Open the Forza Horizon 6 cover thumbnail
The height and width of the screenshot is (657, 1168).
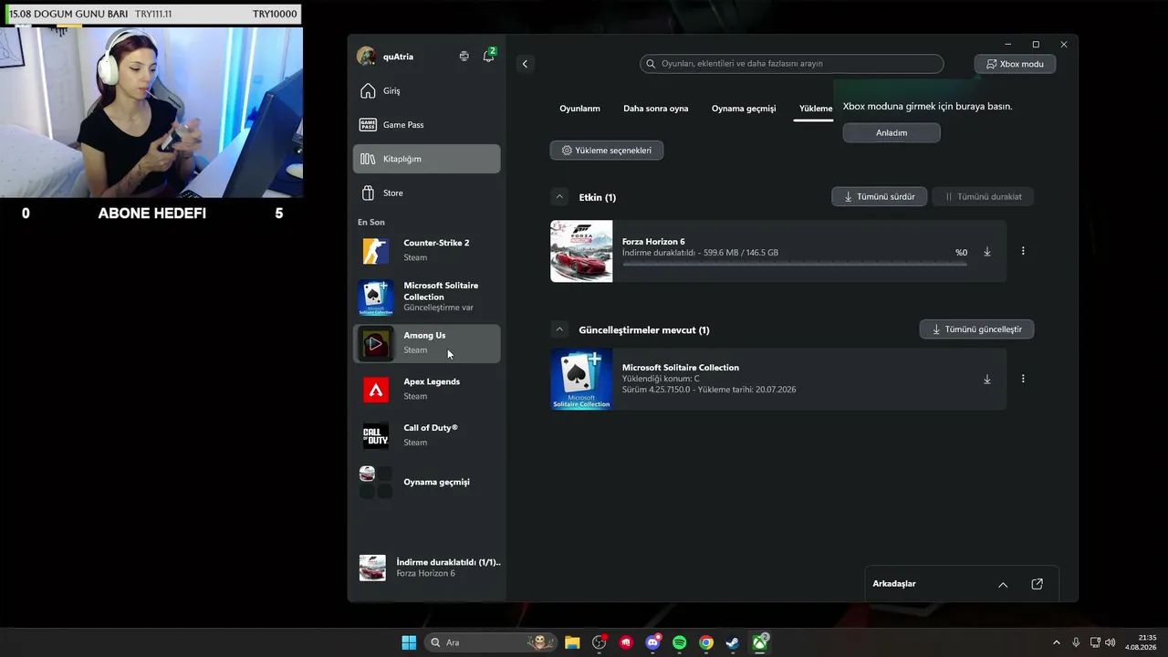coord(581,251)
